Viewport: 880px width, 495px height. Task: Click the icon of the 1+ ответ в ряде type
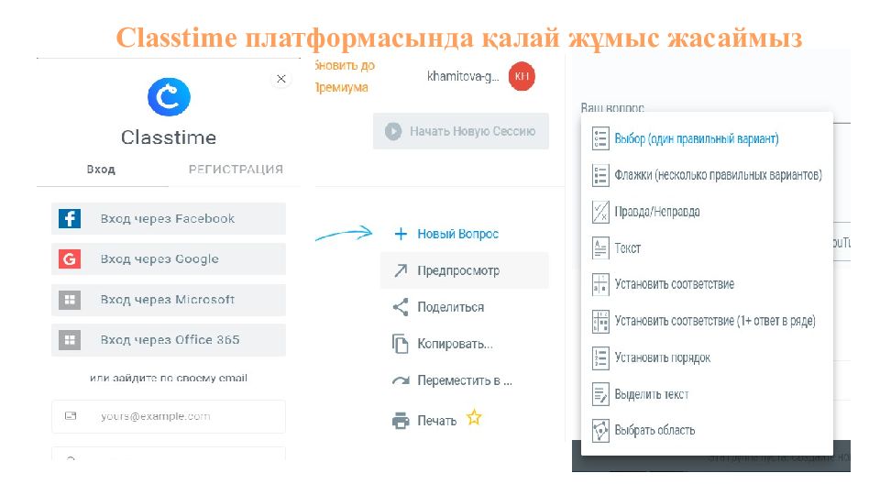click(x=600, y=321)
